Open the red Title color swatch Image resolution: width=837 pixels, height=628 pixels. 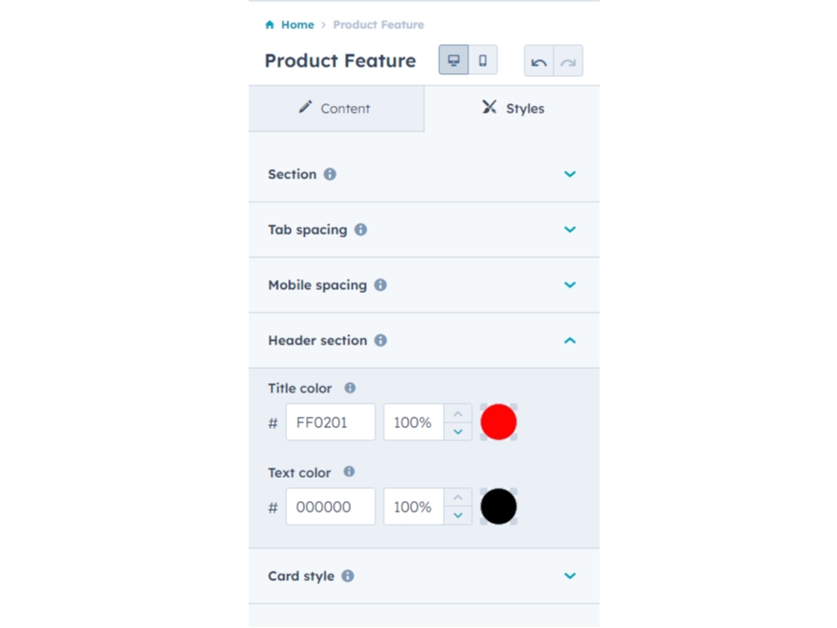(498, 421)
